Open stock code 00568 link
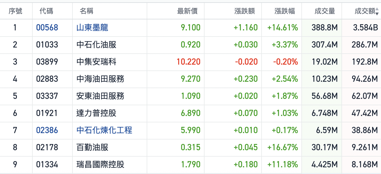 click(47, 28)
